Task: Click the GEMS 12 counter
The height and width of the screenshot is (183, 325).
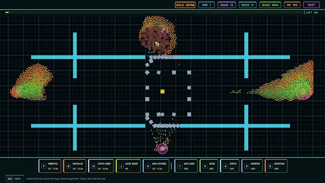Action: [x=226, y=5]
